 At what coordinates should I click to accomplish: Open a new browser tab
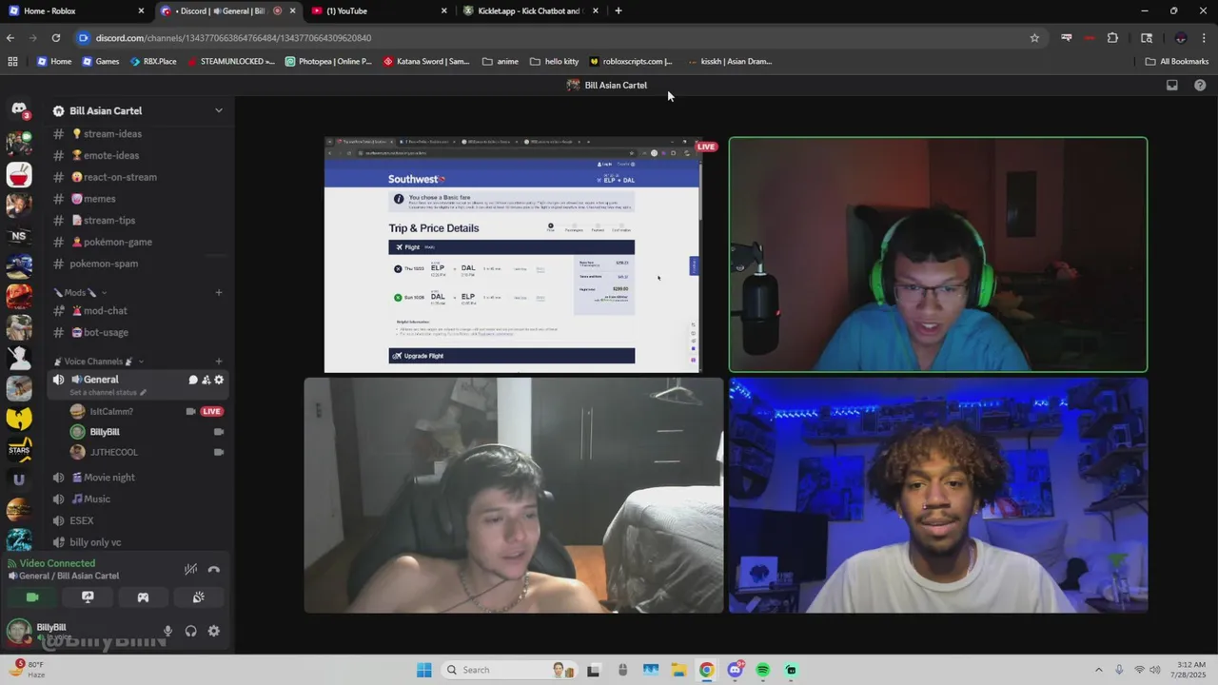(619, 10)
